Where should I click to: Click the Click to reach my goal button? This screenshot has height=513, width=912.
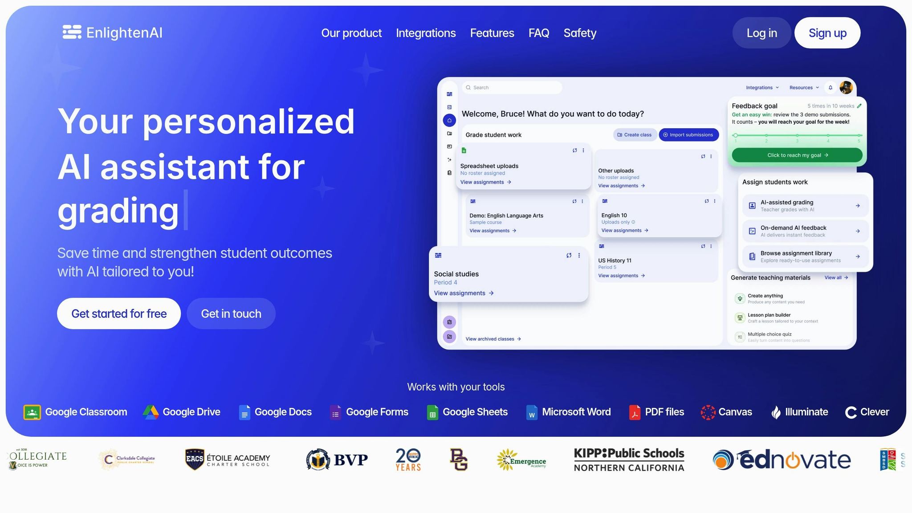797,155
